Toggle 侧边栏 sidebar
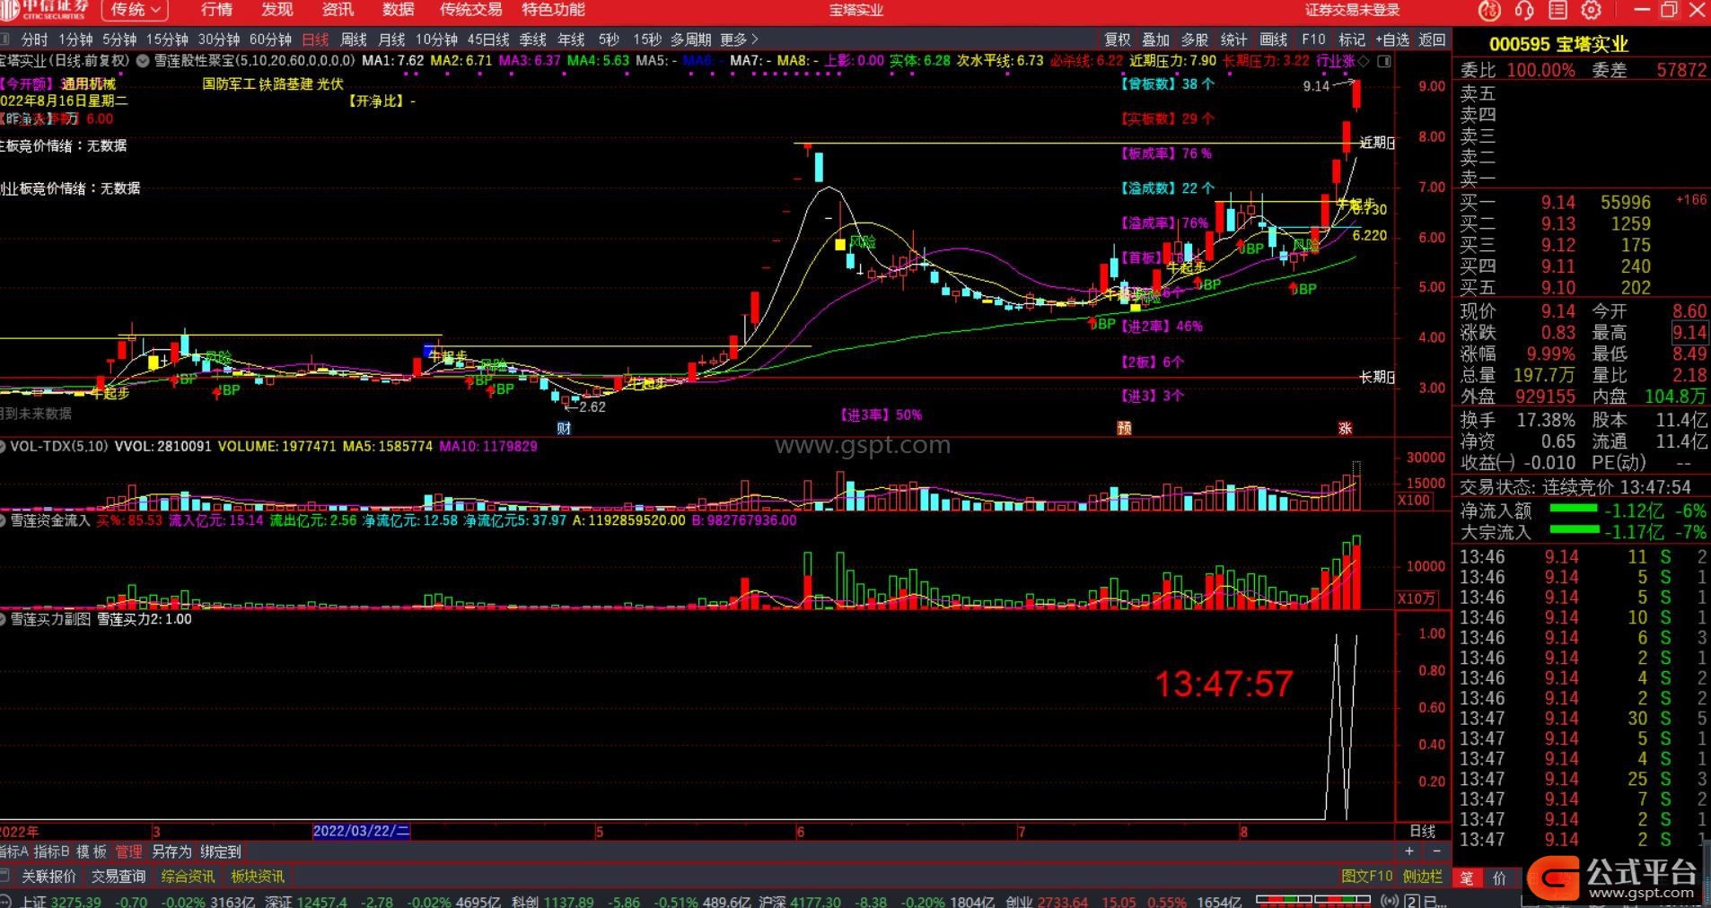The image size is (1711, 908). click(x=1422, y=876)
